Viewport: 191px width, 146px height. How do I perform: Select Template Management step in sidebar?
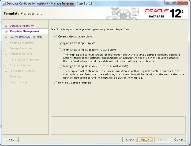point(24,31)
